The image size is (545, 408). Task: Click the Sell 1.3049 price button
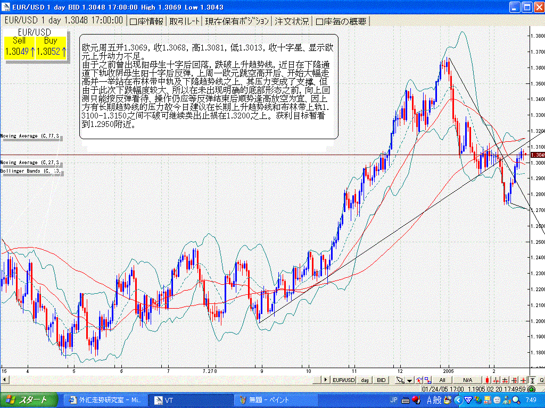[20, 47]
